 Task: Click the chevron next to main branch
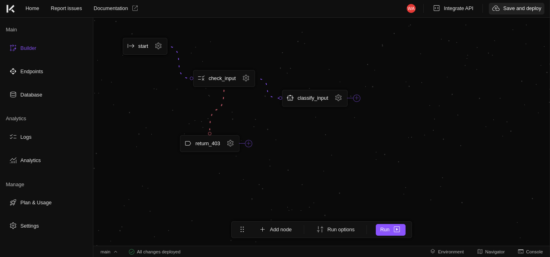[116, 252]
